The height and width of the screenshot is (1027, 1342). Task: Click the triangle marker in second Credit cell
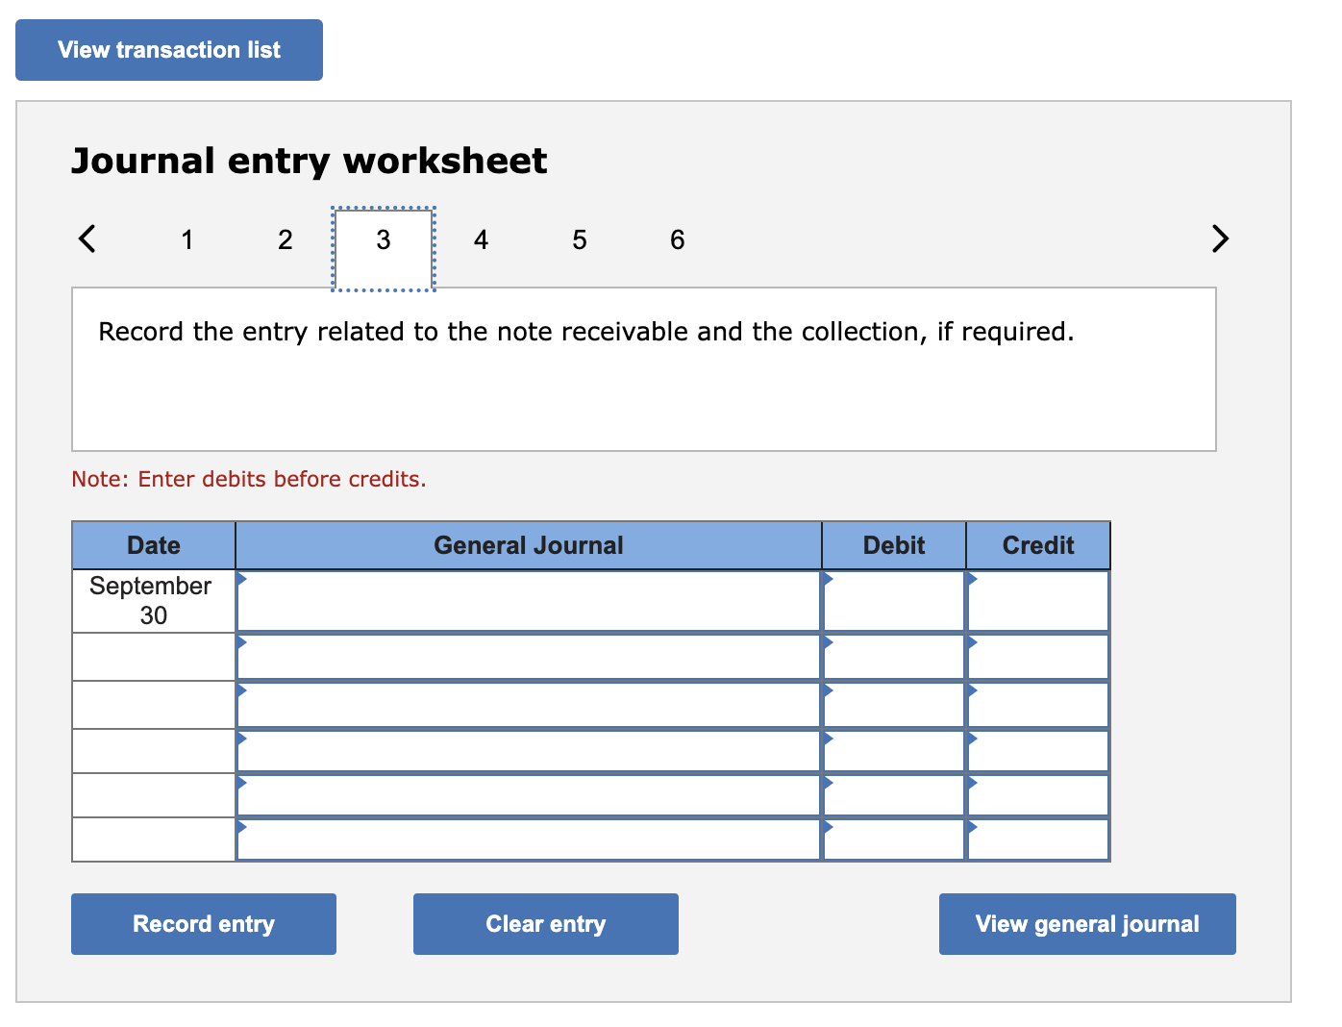pyautogui.click(x=971, y=640)
